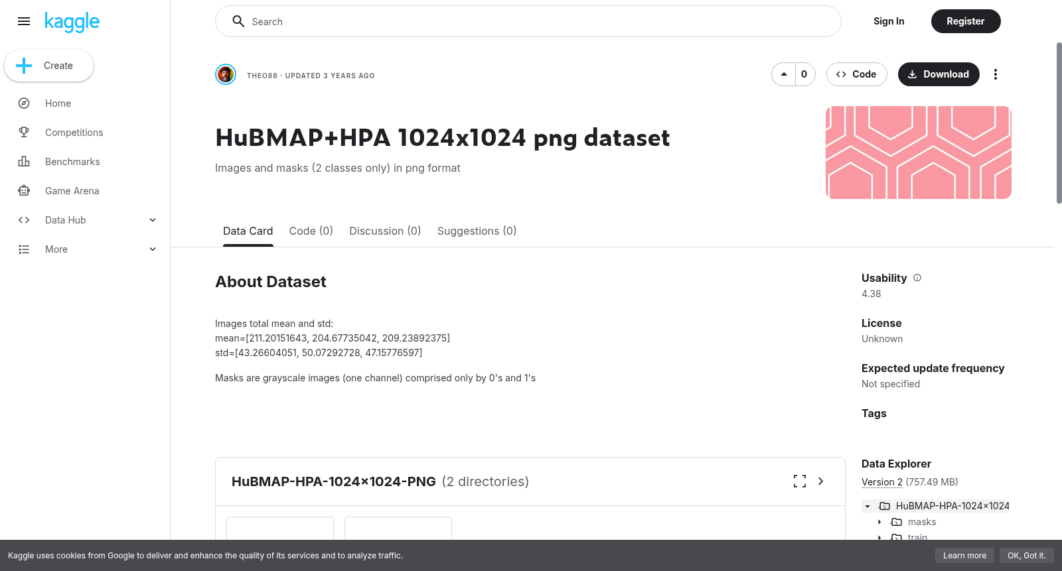The width and height of the screenshot is (1062, 571).
Task: Click the Register button
Action: pos(966,21)
